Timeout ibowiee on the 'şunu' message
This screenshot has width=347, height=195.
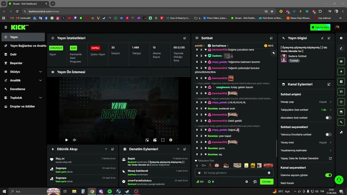(x=201, y=148)
